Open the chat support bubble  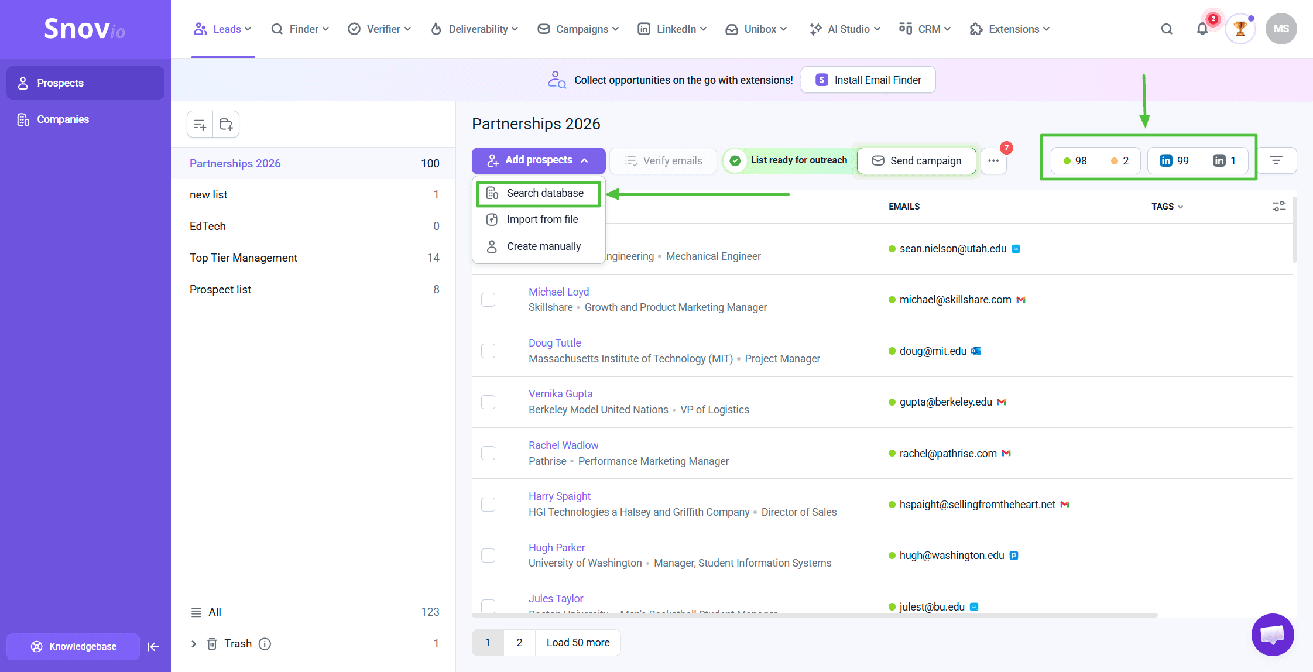1272,635
